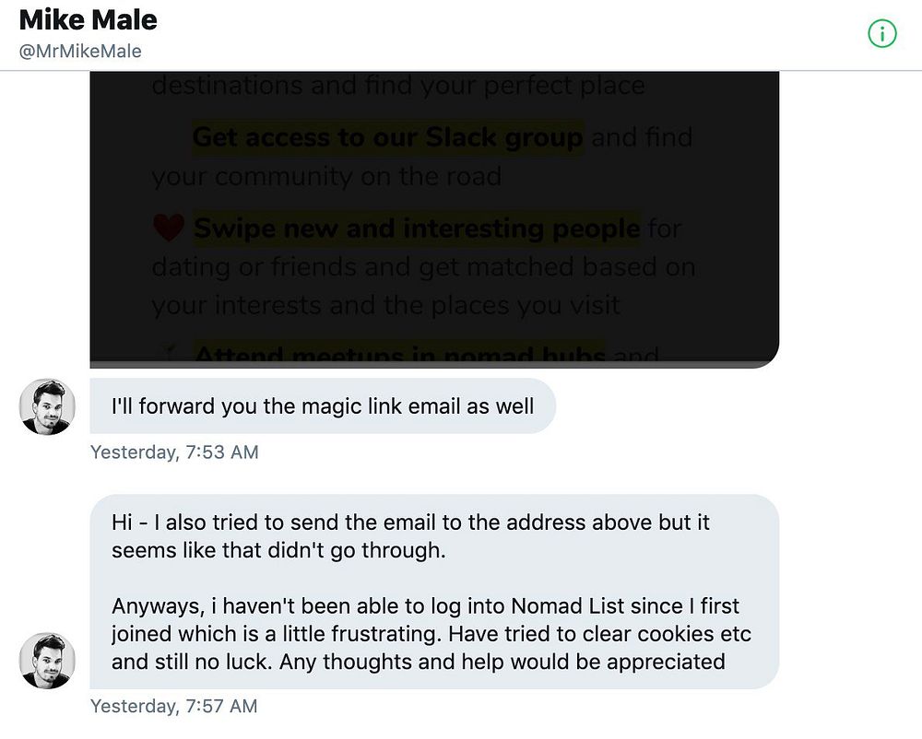
Task: Click highlighted 'Get access to our Slack group'
Action: click(387, 137)
